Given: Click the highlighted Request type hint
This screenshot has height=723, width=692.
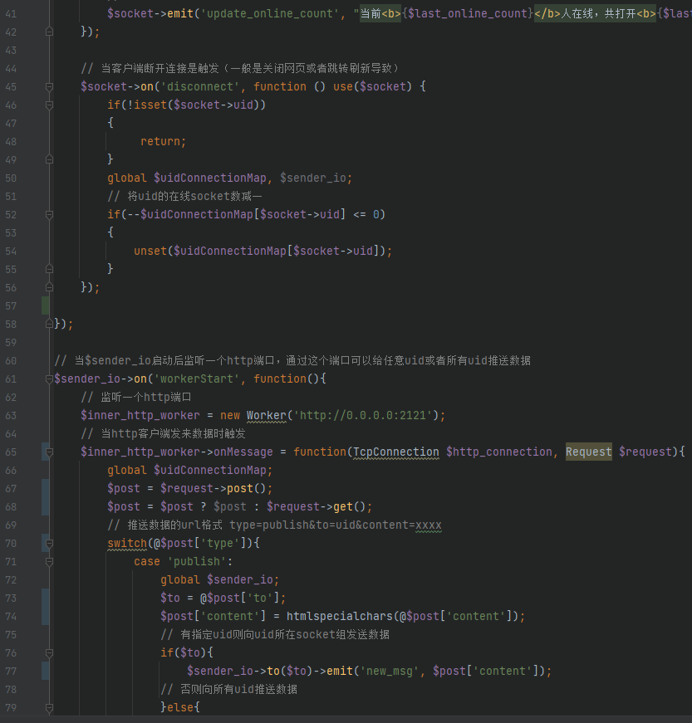Looking at the screenshot, I should pos(589,452).
